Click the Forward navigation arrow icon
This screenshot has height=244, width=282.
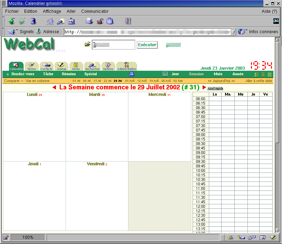coord(22,21)
